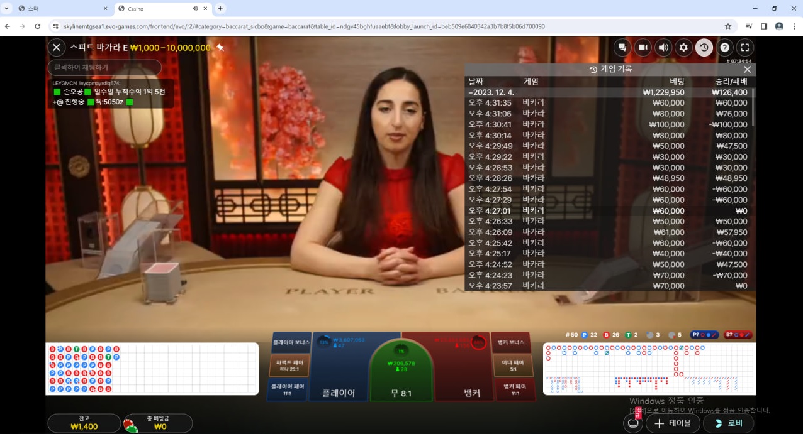Click the P? player prediction button

pos(705,335)
